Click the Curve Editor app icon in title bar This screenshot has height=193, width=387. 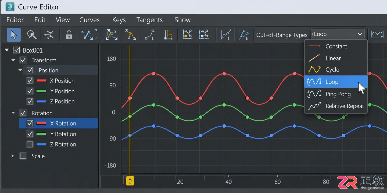10,7
